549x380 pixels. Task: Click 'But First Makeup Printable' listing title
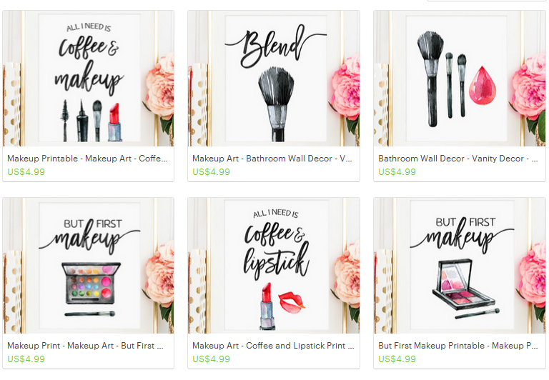tap(458, 346)
